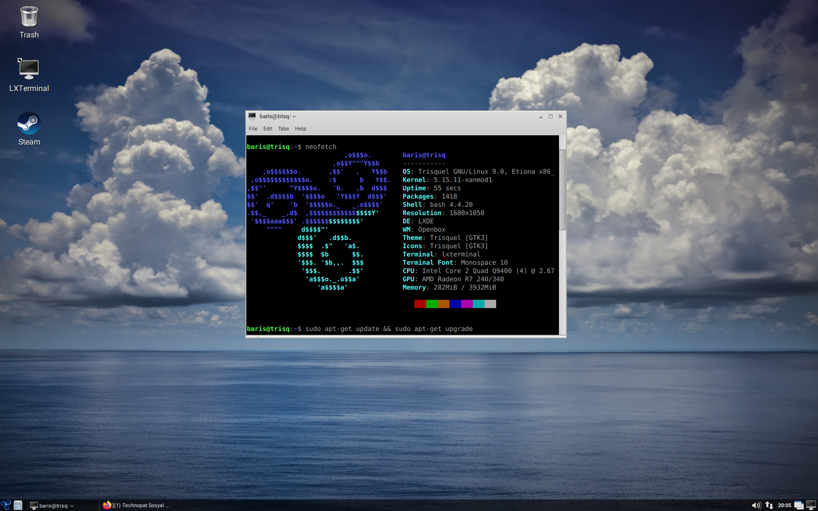Close the LXTerminal window

coord(560,116)
